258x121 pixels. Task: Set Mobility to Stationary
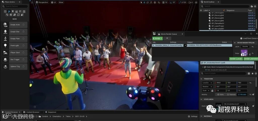231,95
